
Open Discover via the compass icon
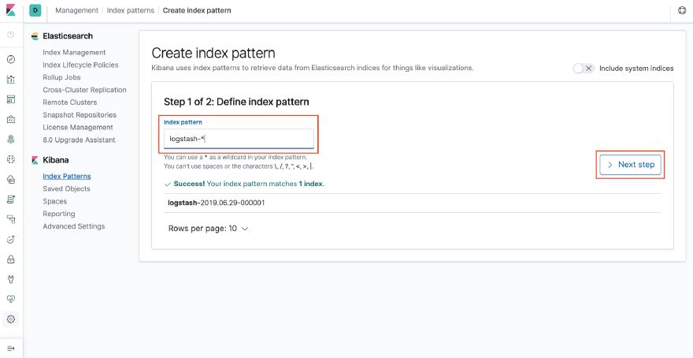[x=11, y=59]
